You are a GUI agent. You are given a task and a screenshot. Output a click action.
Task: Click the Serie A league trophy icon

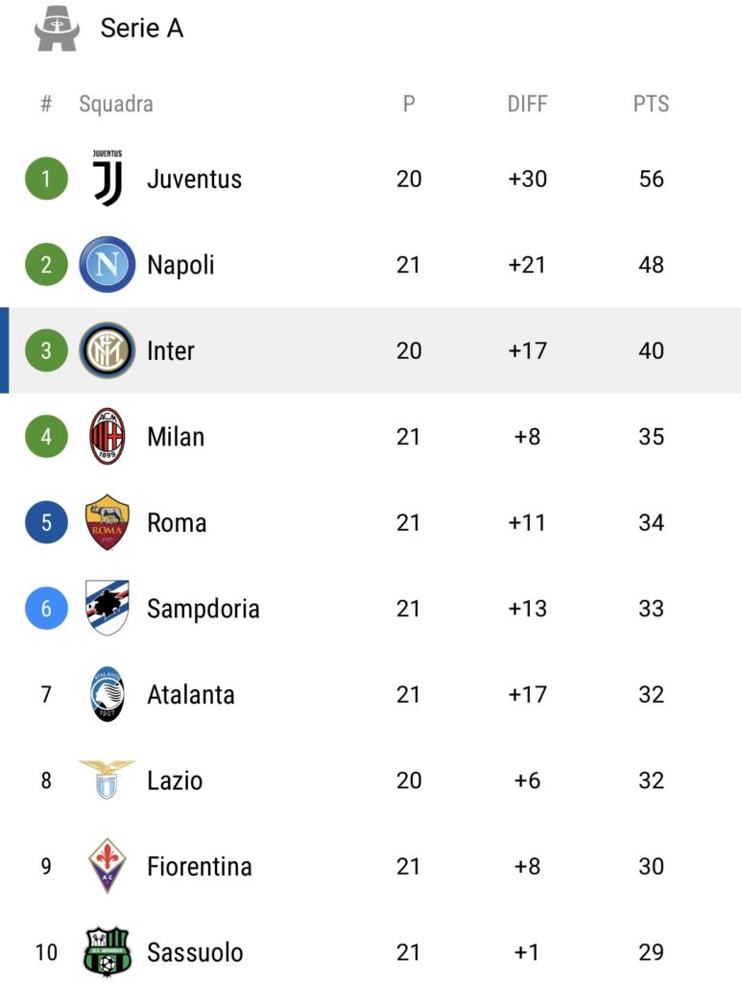point(57,28)
